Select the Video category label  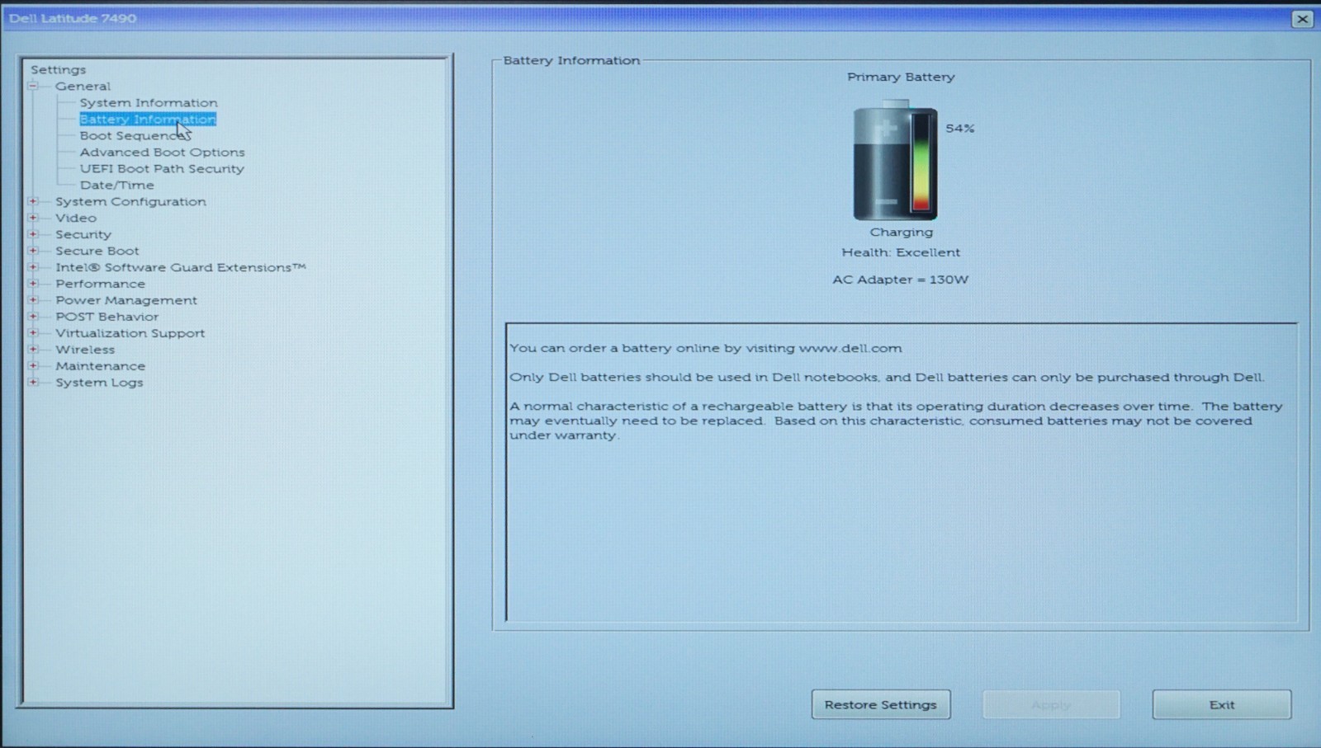click(76, 219)
